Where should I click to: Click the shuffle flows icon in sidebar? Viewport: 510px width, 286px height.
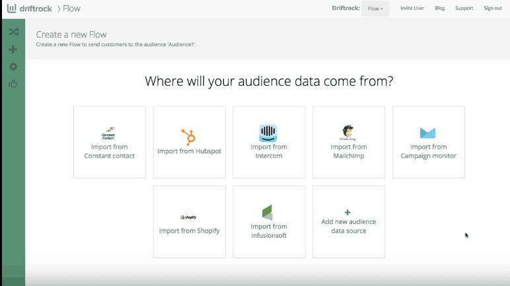14,32
